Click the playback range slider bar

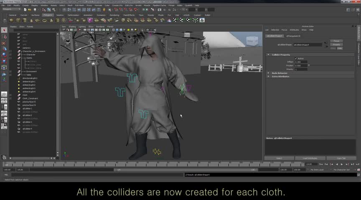[x=186, y=170]
